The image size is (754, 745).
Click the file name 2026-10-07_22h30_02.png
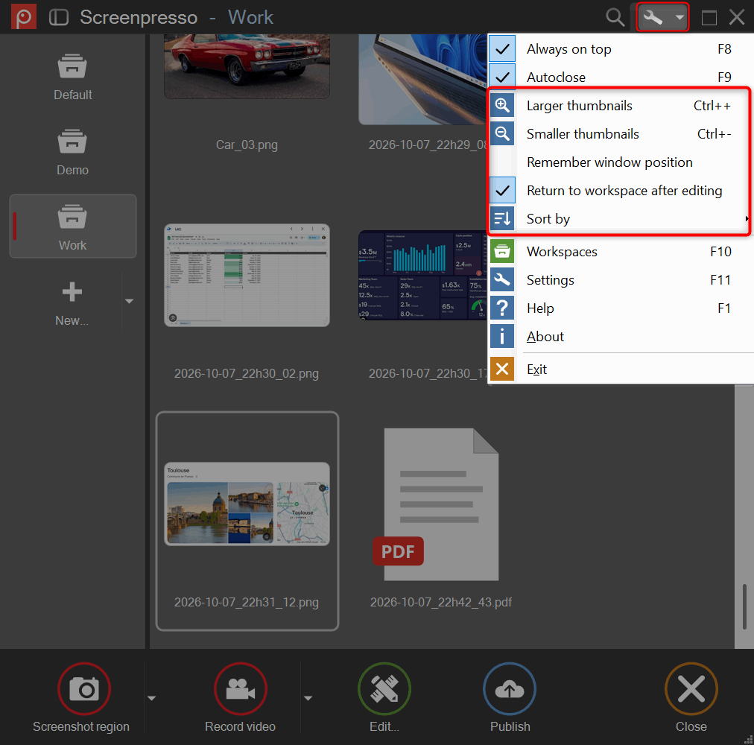coord(246,374)
